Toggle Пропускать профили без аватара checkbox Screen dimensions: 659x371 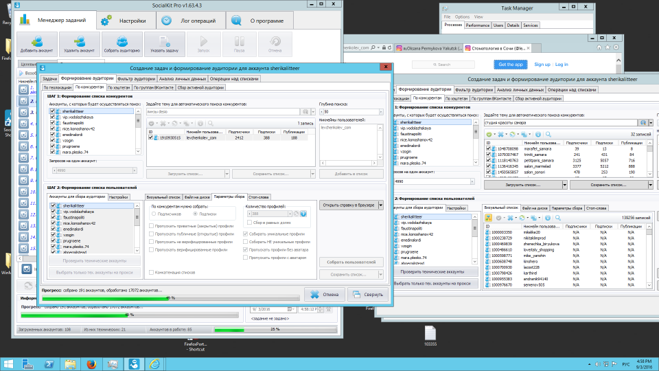[x=246, y=250]
